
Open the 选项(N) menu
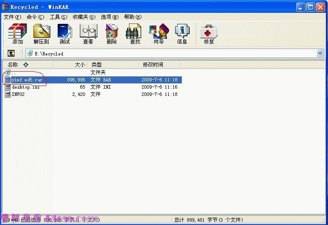click(x=110, y=17)
